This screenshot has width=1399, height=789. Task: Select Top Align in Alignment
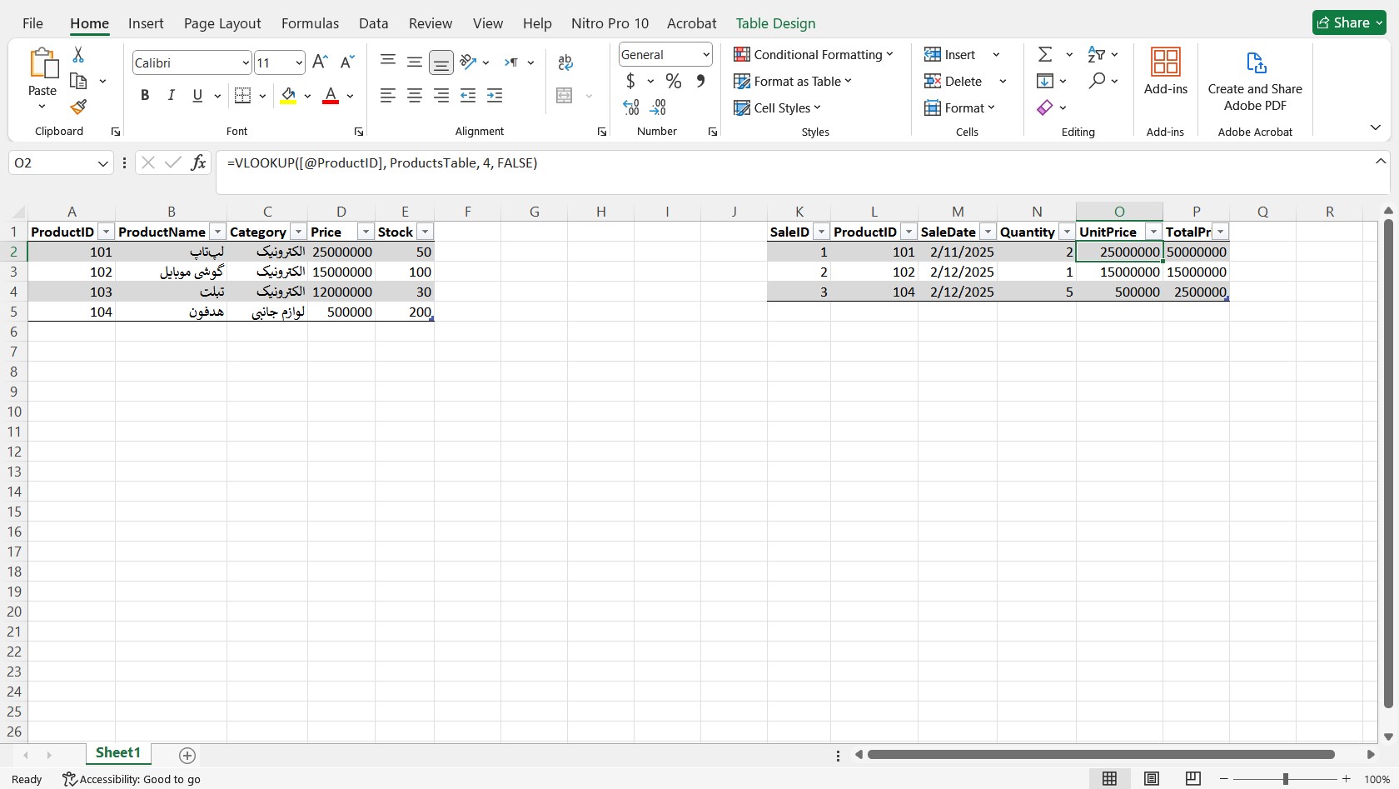388,62
